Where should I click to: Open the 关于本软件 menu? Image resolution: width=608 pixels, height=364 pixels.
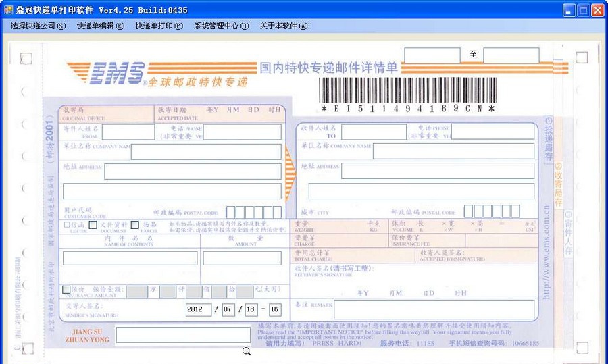284,26
